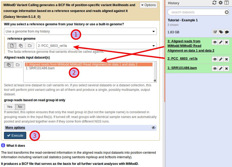This screenshot has width=232, height=167.
Task: Choose dataset collection mode for aligned reads
Action: [x=18, y=65]
